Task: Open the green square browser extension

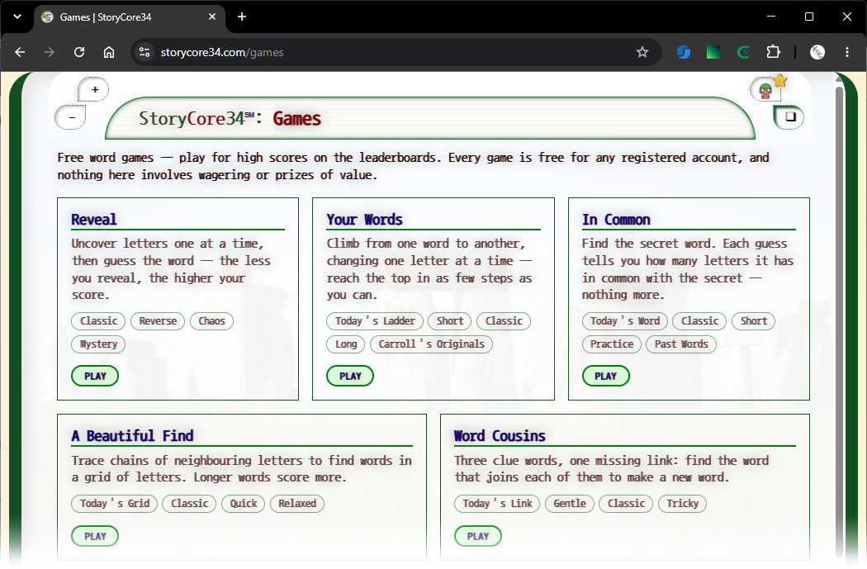Action: point(713,52)
